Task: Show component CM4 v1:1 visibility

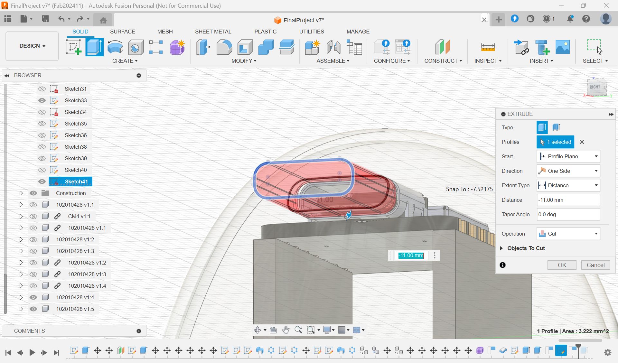Action: [33, 216]
